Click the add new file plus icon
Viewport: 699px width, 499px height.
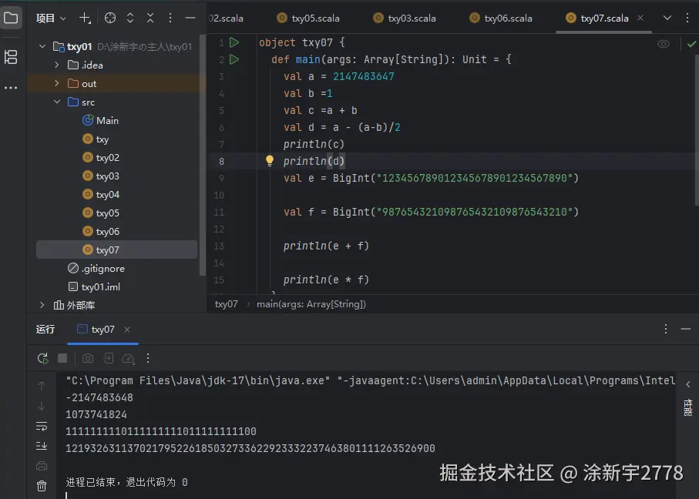[x=85, y=18]
